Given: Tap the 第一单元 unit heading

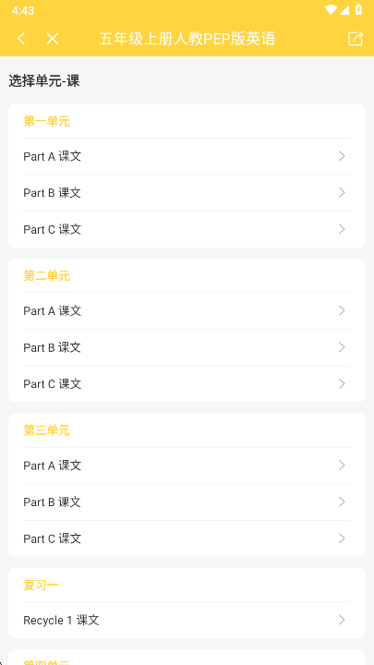Looking at the screenshot, I should coord(47,122).
